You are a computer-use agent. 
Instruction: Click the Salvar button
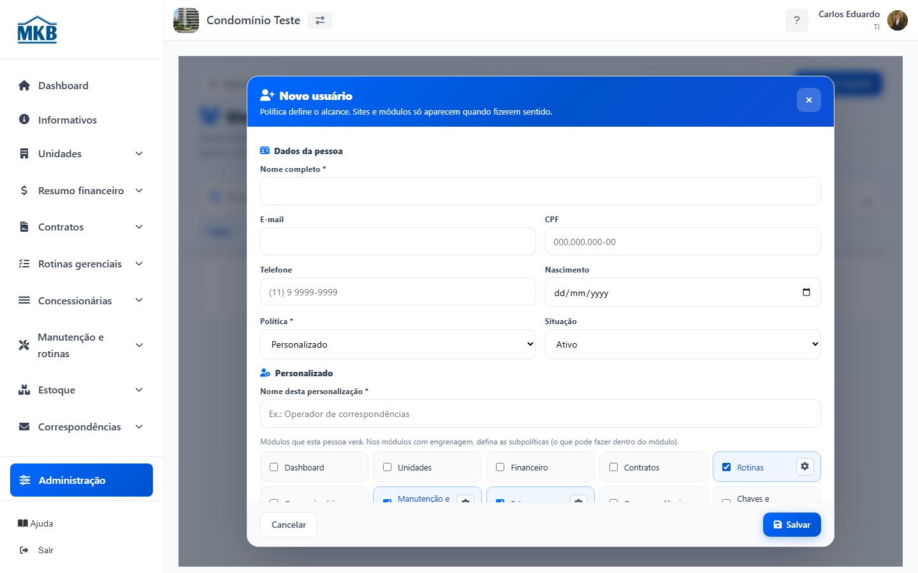tap(792, 525)
